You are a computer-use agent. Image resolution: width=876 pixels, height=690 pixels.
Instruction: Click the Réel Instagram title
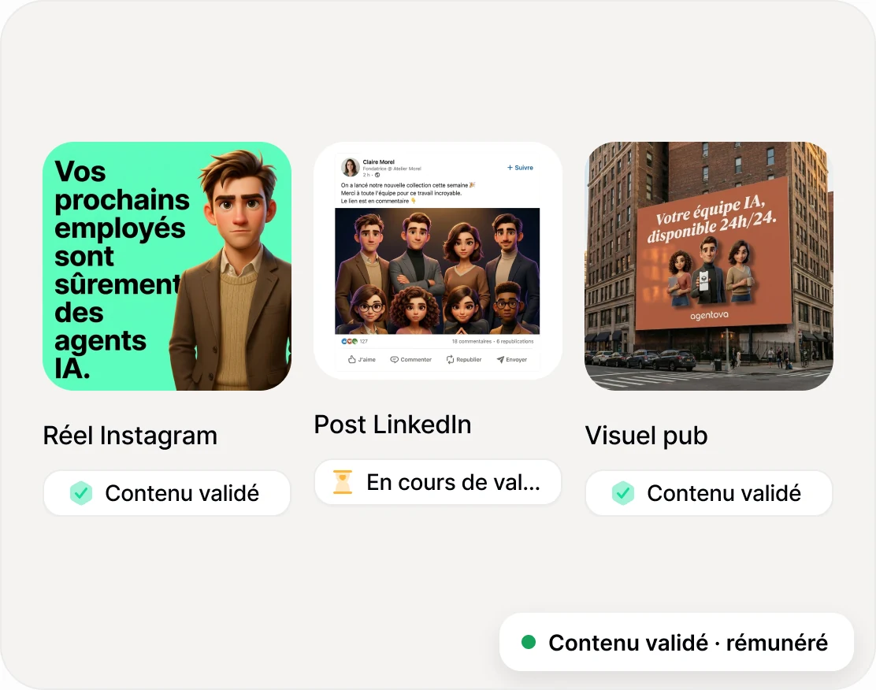(130, 436)
